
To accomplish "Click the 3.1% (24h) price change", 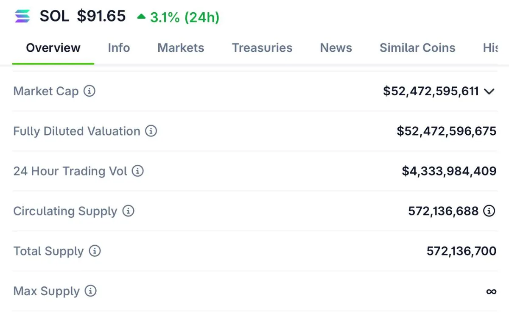I will 178,17.
